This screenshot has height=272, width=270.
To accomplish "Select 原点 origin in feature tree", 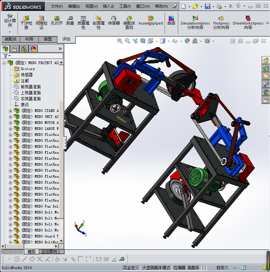I will click(x=21, y=105).
